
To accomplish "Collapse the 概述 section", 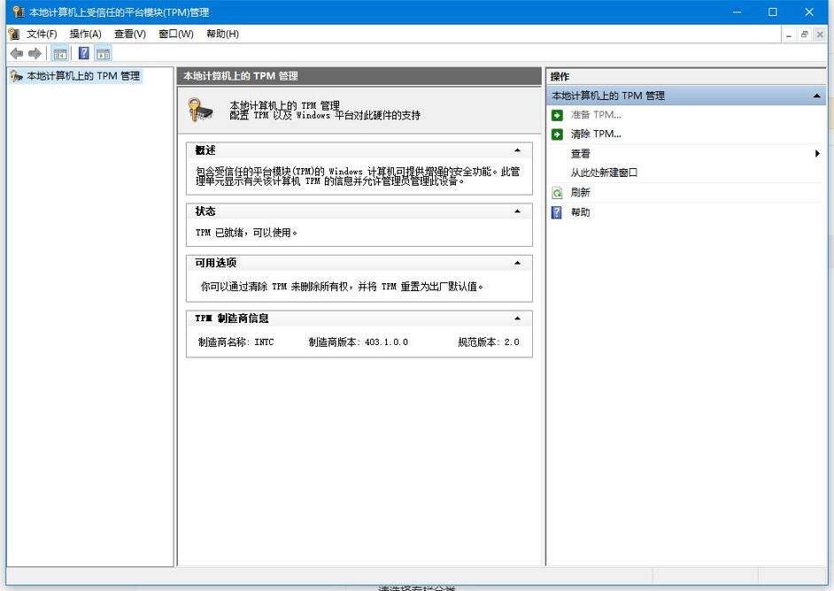I will click(x=517, y=150).
